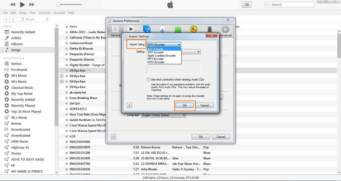Open the Edit menu
341x181 pixels.
[13, 12]
